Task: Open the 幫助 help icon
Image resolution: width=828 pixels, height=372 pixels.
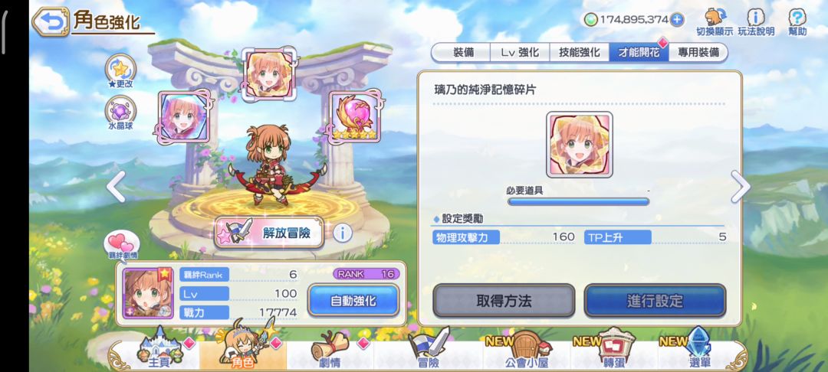Action: click(797, 22)
